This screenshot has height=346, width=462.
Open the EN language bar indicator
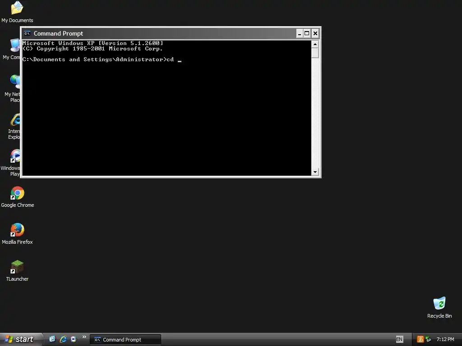pyautogui.click(x=399, y=339)
